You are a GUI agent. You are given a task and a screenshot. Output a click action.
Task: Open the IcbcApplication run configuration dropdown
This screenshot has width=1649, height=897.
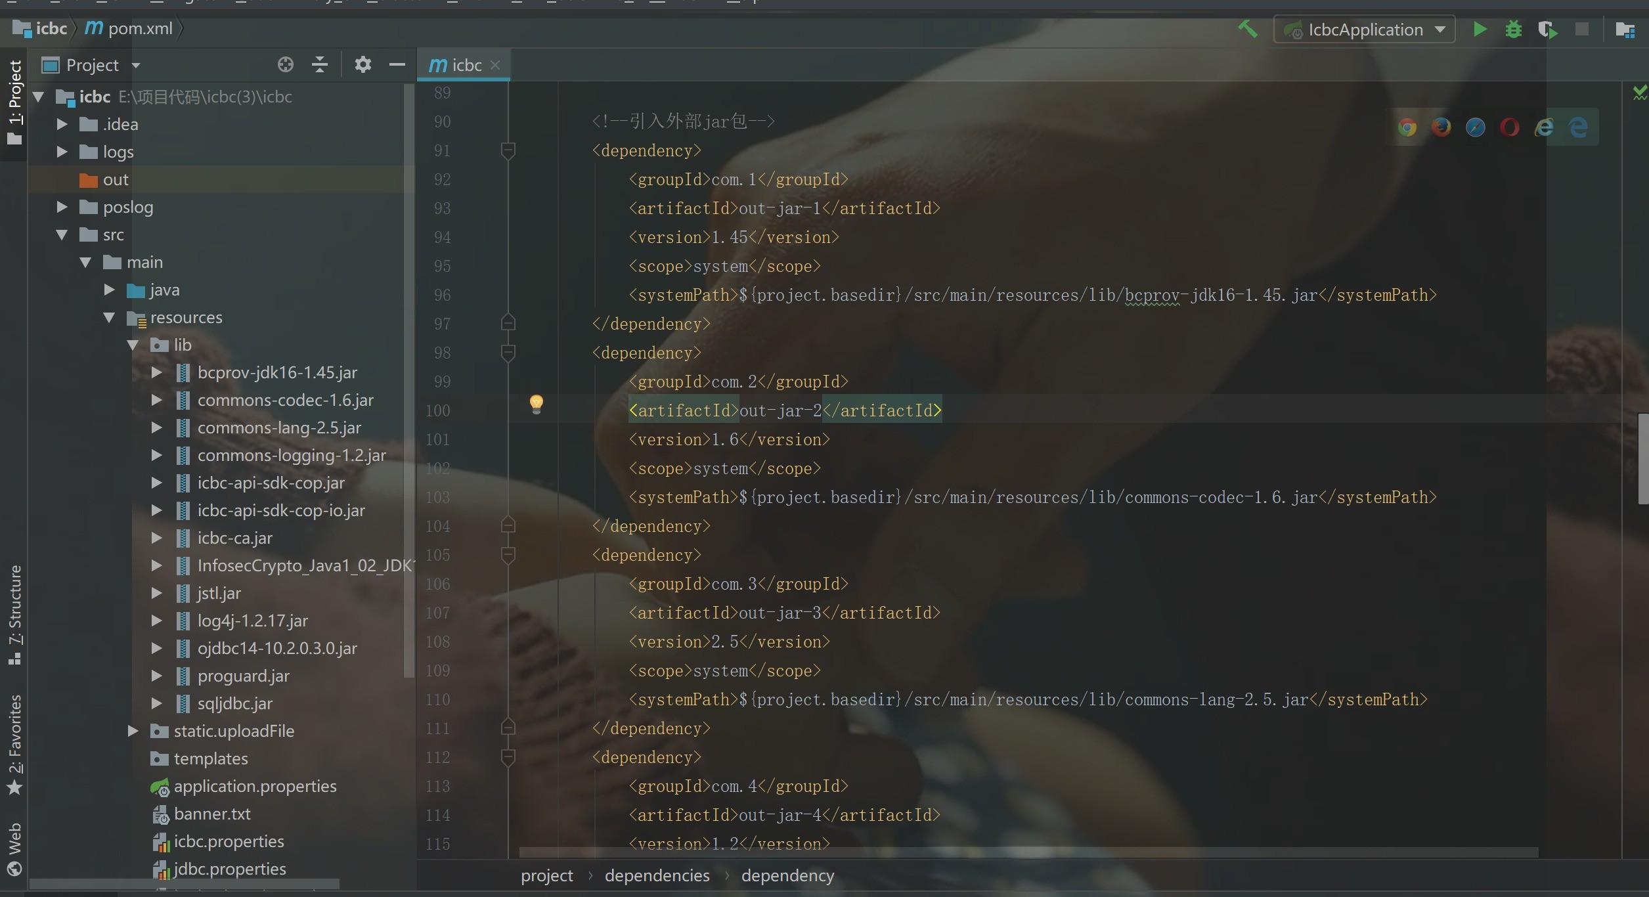pyautogui.click(x=1365, y=30)
